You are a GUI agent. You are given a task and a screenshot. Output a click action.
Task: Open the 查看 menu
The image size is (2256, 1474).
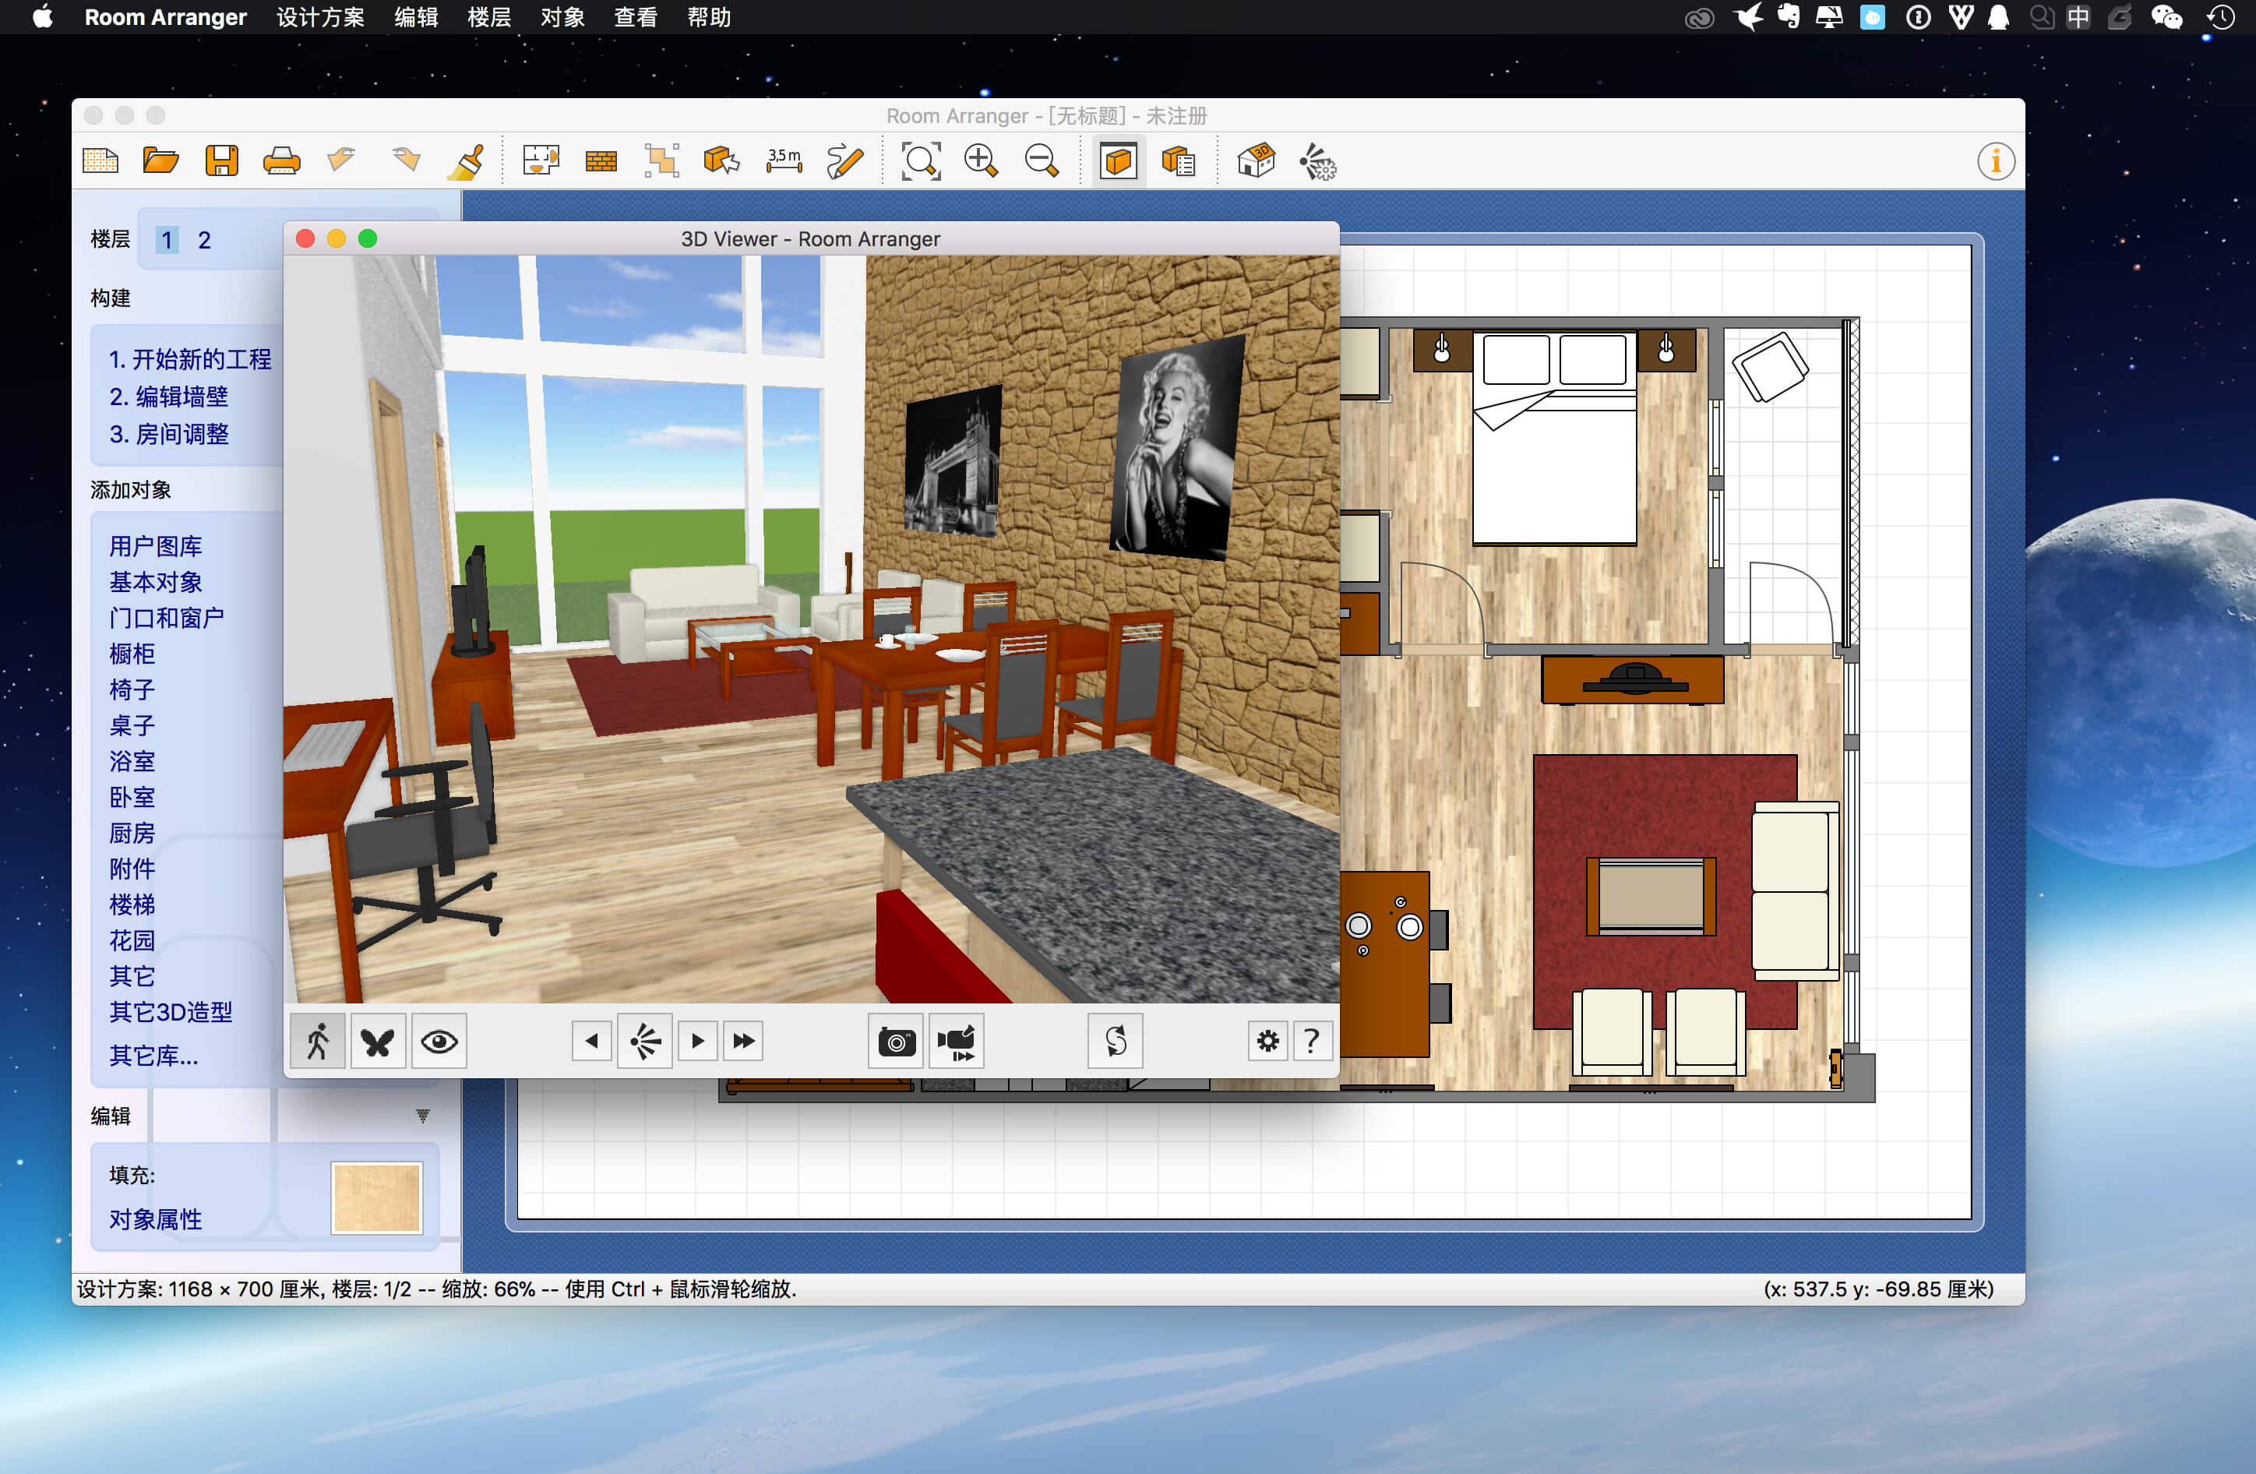tap(635, 17)
